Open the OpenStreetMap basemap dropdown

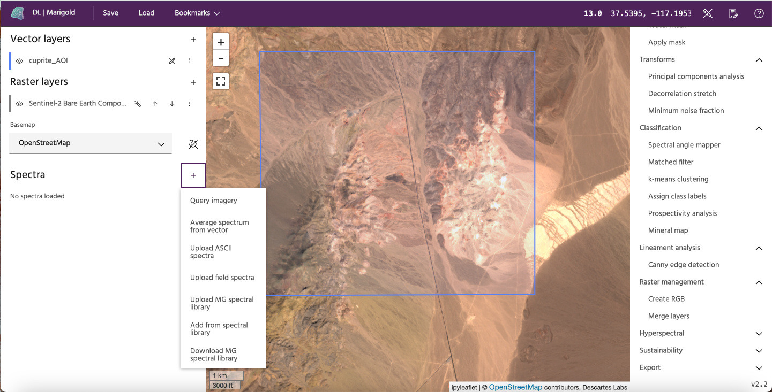tap(91, 143)
